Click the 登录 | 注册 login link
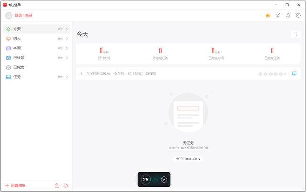The height and width of the screenshot is (192, 306). click(x=23, y=16)
